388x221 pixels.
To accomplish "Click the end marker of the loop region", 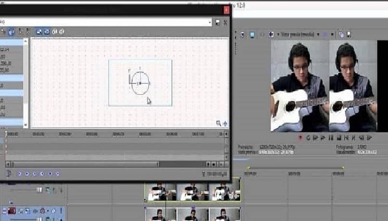I will 343,168.
